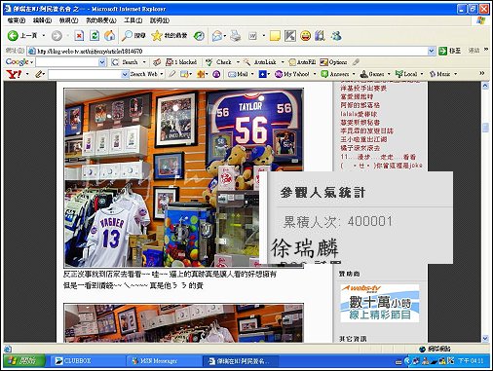493x371 pixels.
Task: Click inside the URL address field
Action: click(x=231, y=51)
